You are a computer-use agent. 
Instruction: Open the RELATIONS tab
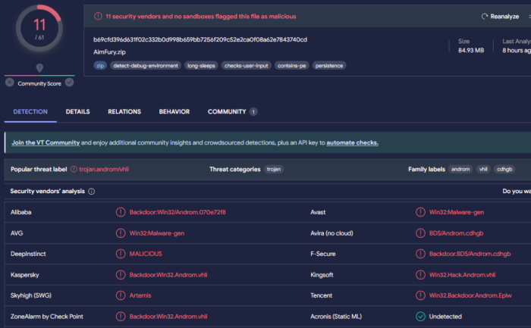point(124,111)
